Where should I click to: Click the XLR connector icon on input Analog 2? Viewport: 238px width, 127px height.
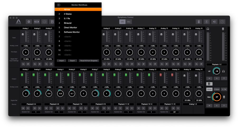pos(34,34)
